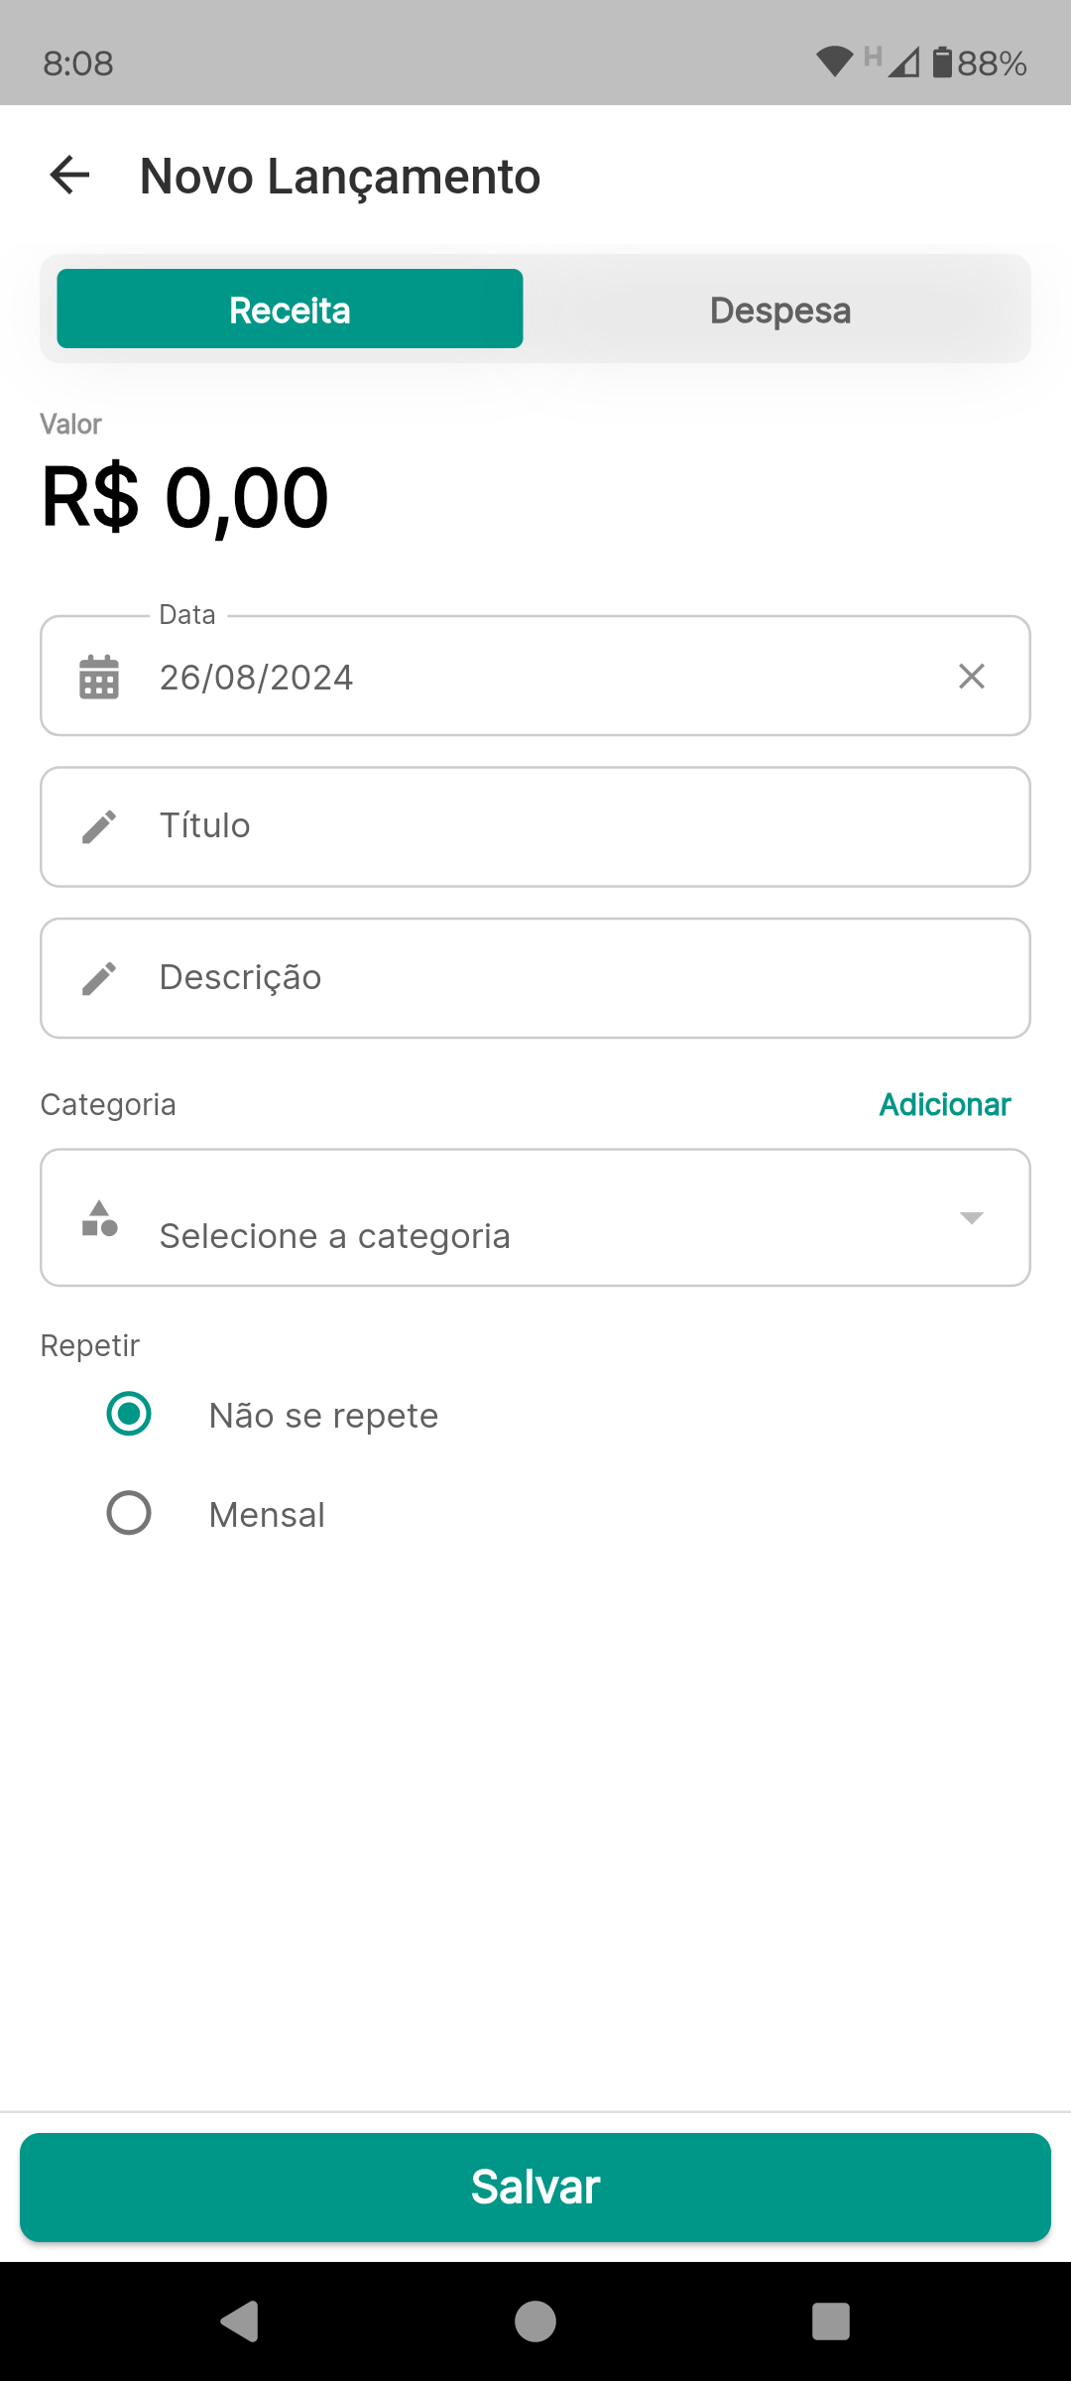Switch to the Receita tab

(x=290, y=310)
